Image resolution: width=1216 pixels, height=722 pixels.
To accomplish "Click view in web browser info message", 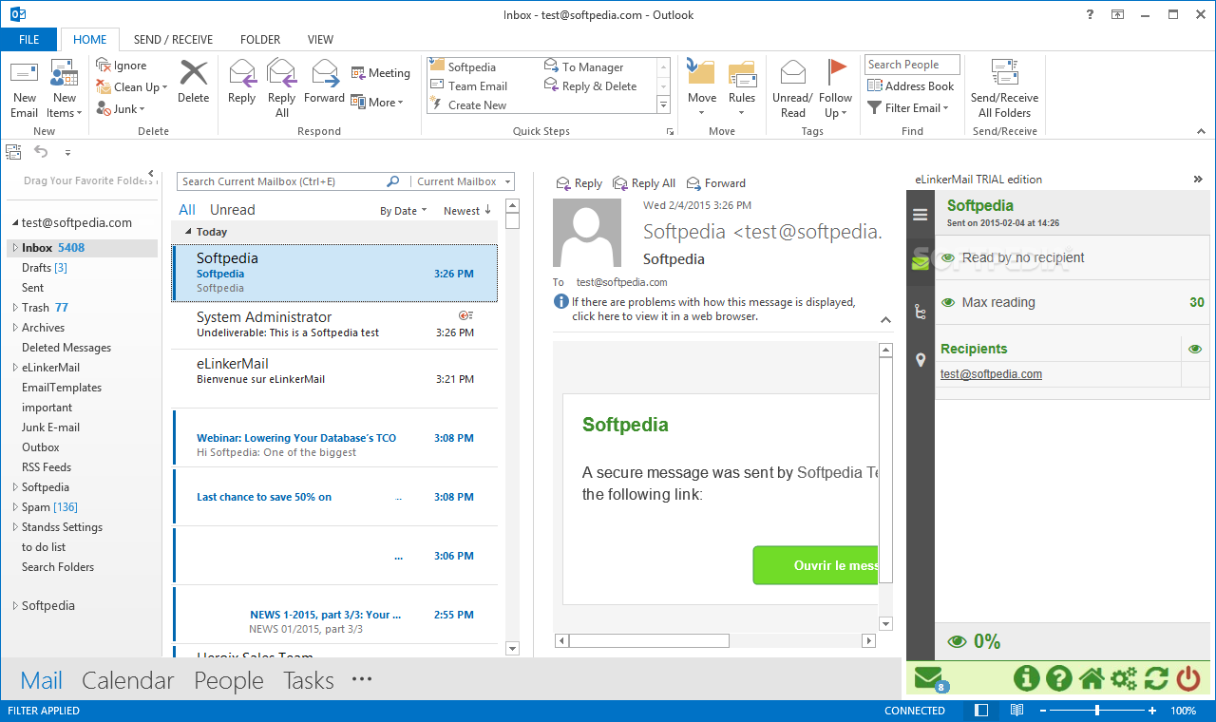I will coord(713,309).
